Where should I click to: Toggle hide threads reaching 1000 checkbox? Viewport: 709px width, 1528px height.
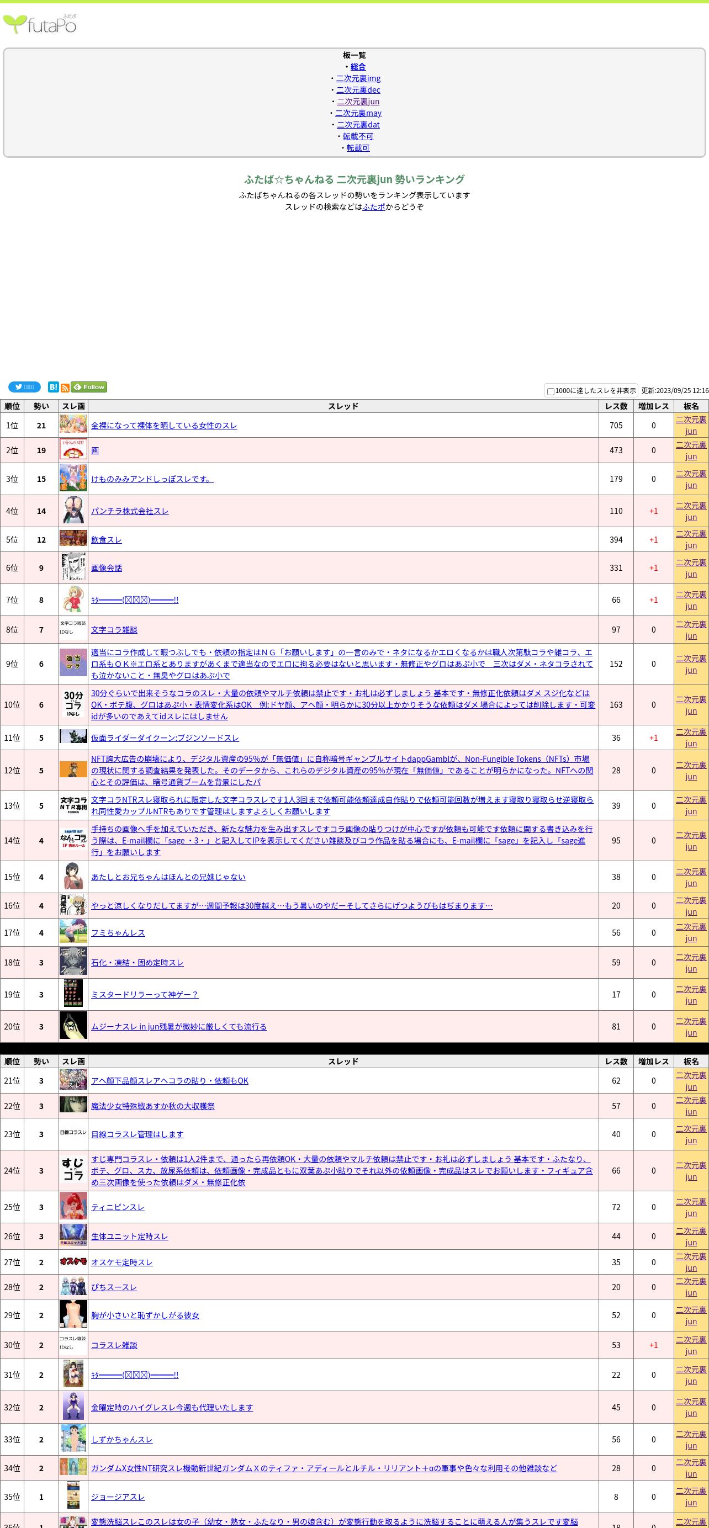click(x=551, y=391)
